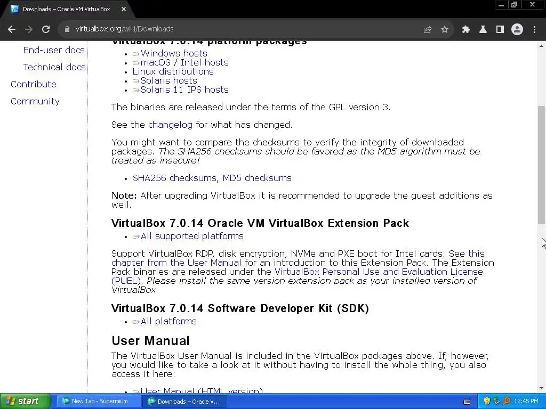Open the flask experiments icon

[483, 30]
